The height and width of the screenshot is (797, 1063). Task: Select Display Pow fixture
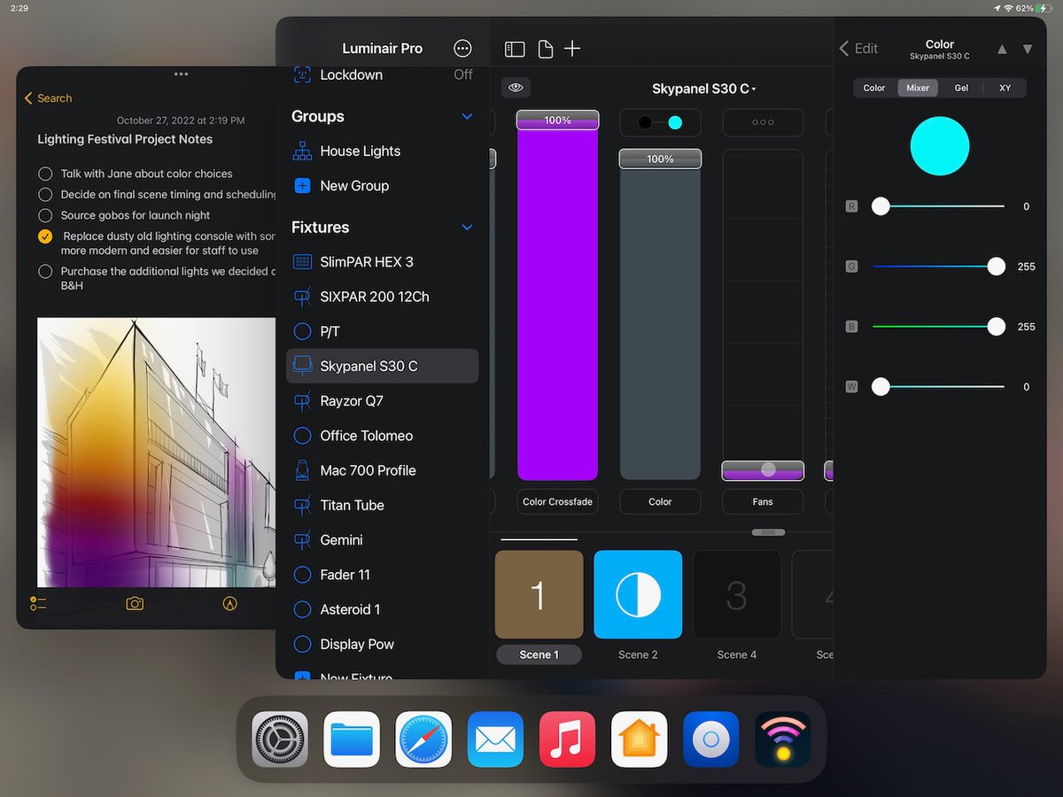(x=382, y=644)
